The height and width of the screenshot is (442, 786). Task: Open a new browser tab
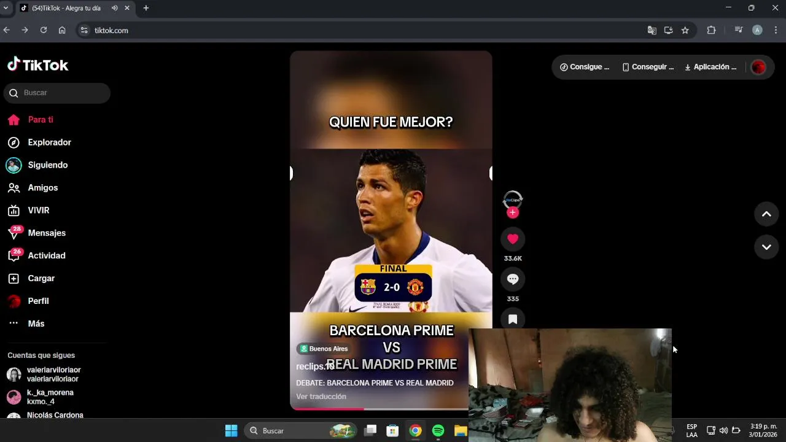click(146, 8)
